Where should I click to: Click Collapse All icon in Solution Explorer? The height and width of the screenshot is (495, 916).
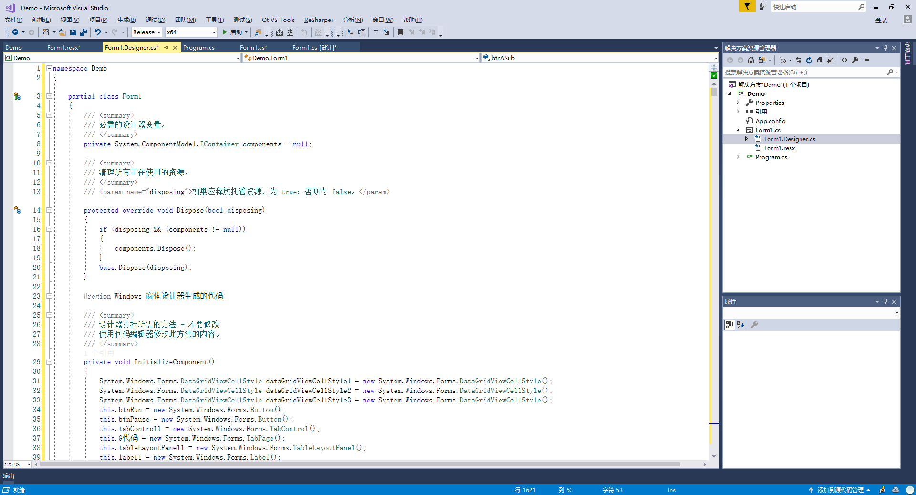click(x=820, y=60)
